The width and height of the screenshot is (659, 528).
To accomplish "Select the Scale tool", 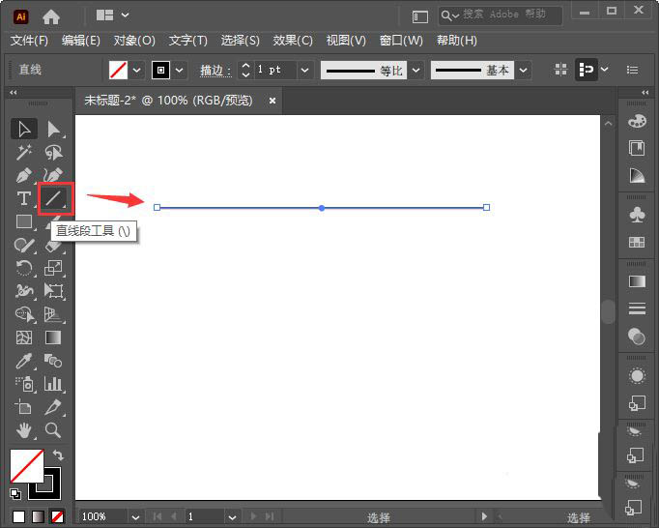I will [53, 268].
